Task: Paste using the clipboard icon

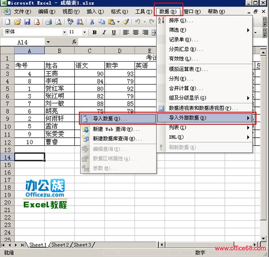Action: (112, 22)
